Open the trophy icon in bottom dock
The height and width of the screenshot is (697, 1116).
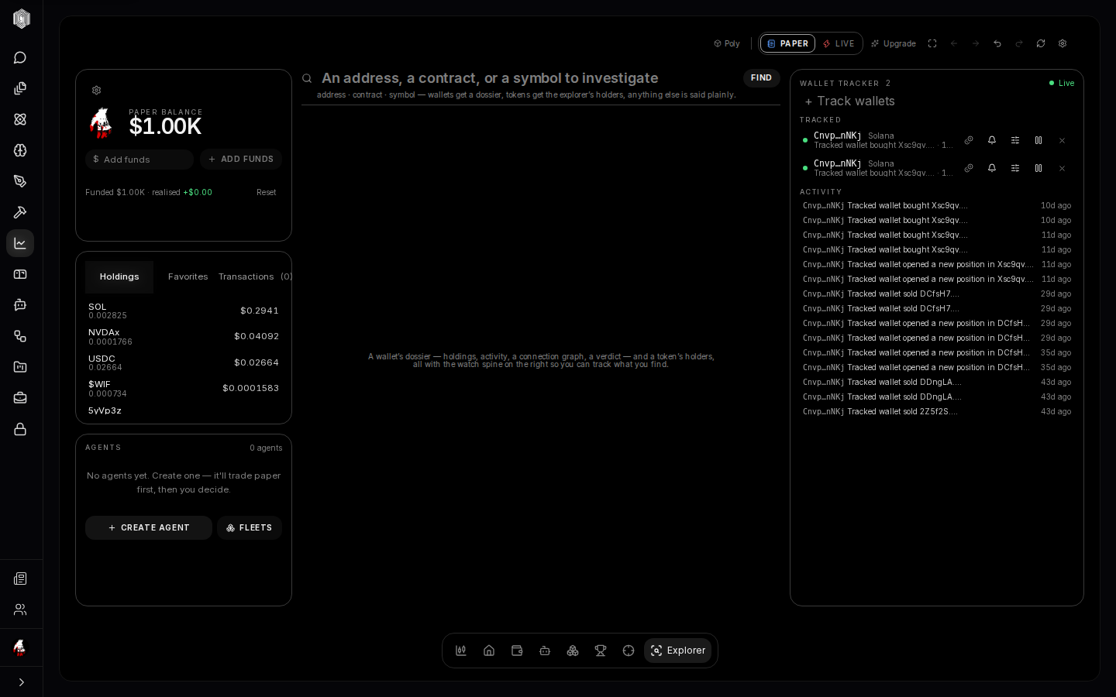(601, 651)
